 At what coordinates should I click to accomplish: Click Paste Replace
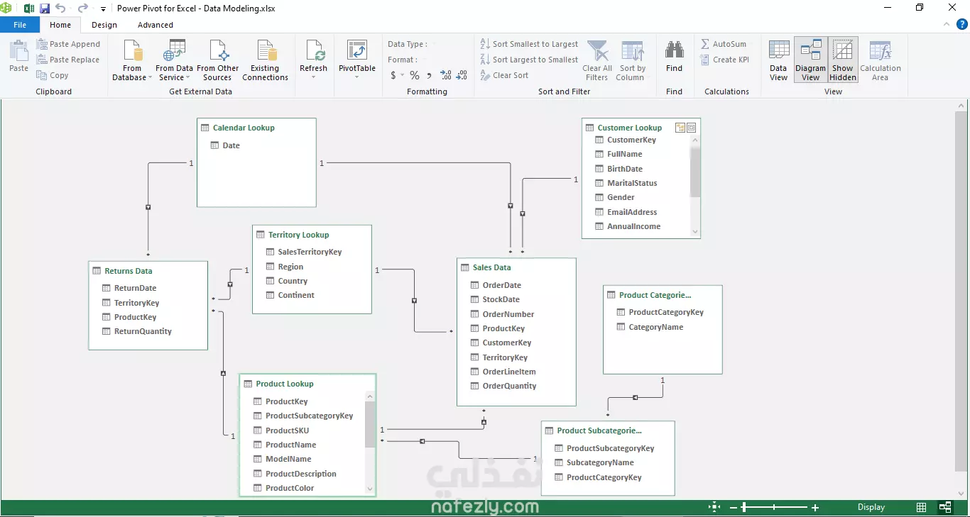point(68,60)
